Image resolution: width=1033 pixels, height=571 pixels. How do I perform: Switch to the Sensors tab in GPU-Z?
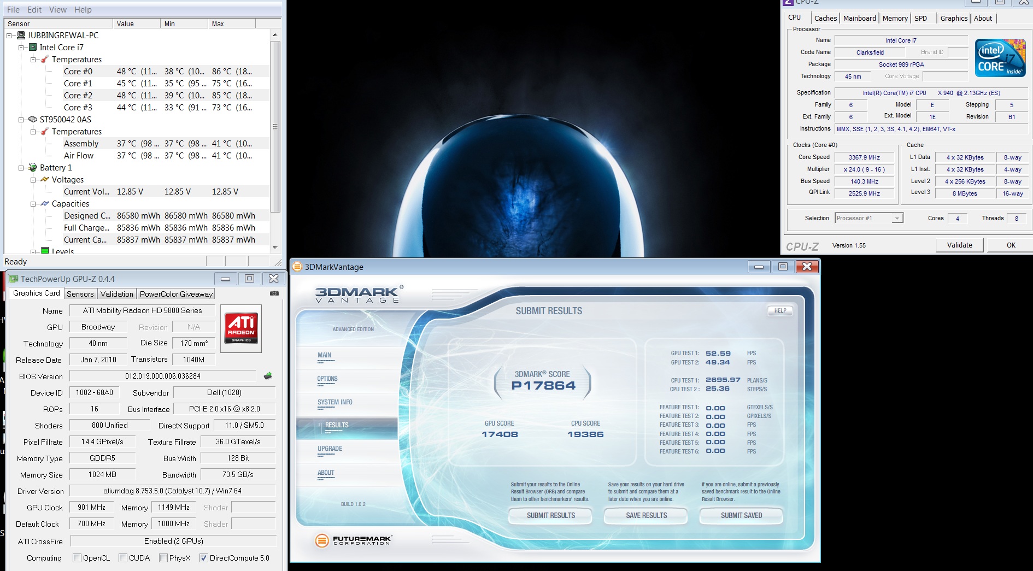coord(80,294)
